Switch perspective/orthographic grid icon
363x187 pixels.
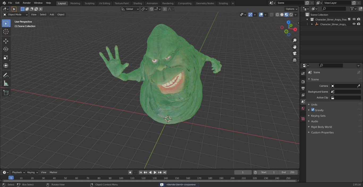(294, 60)
